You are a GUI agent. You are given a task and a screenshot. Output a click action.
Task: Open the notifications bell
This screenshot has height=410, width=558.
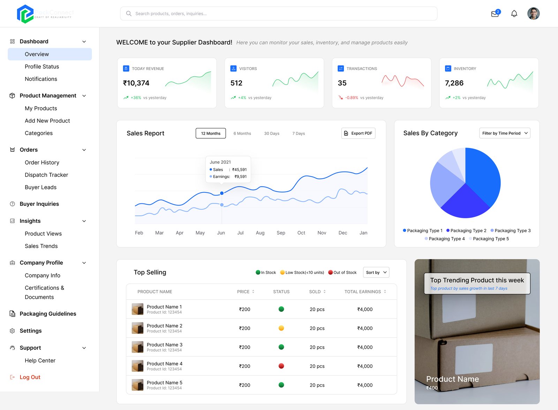(x=514, y=14)
